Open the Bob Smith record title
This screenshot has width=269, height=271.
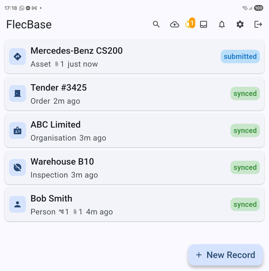(x=51, y=198)
